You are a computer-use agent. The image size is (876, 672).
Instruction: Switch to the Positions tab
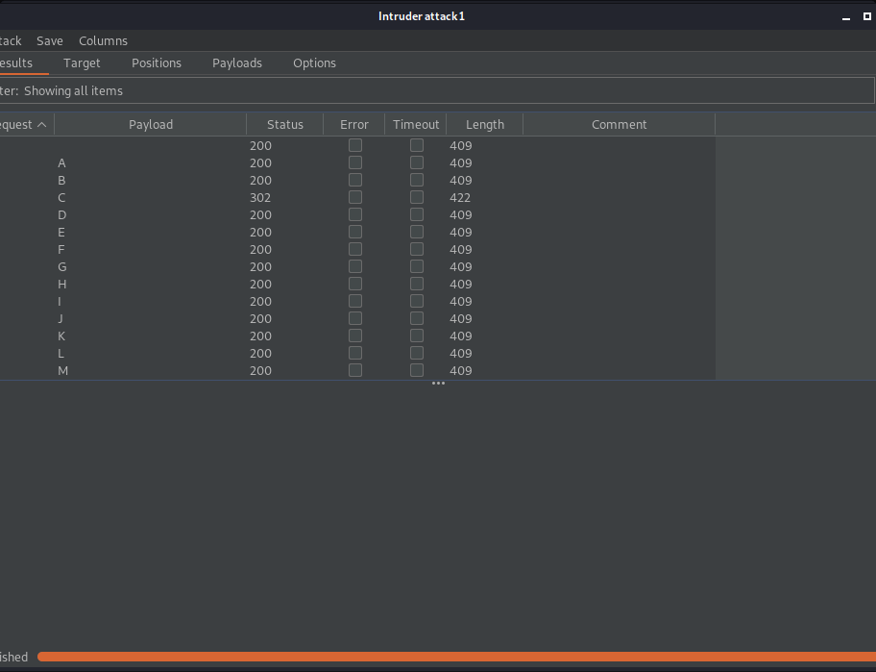157,63
